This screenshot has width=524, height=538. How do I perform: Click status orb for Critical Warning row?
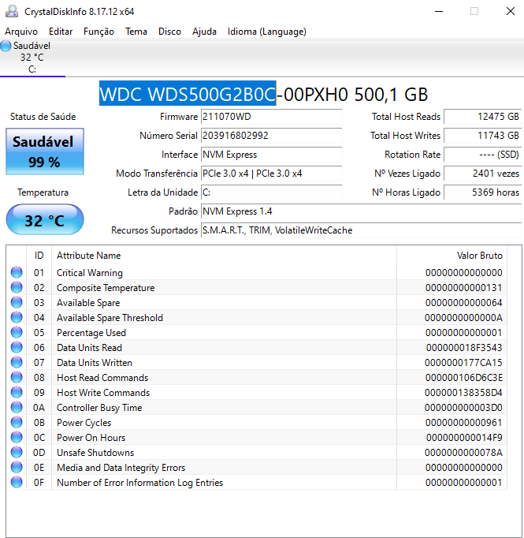(x=17, y=272)
